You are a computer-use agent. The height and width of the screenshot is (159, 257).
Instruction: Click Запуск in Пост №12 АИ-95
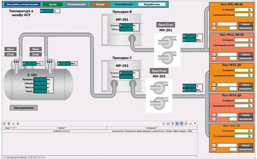click(x=245, y=55)
